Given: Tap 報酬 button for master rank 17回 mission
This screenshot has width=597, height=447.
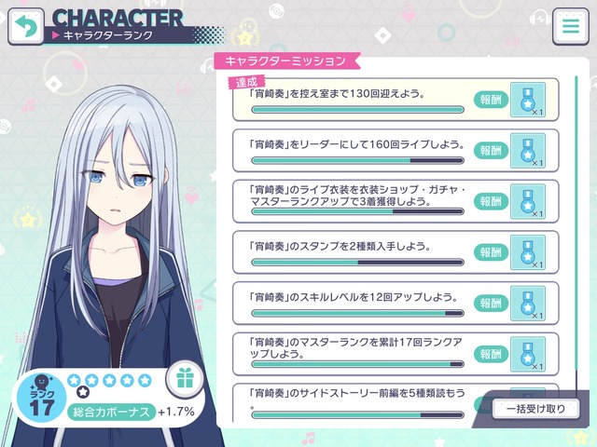Looking at the screenshot, I should click(491, 355).
